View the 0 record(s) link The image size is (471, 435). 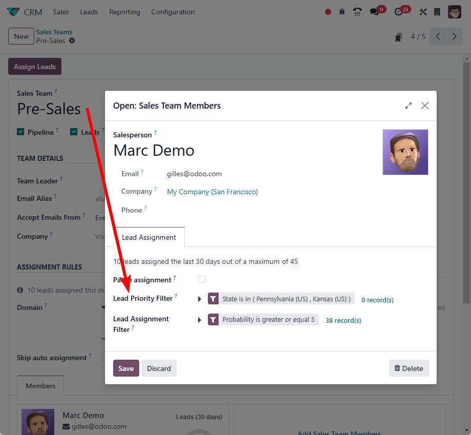click(x=377, y=300)
